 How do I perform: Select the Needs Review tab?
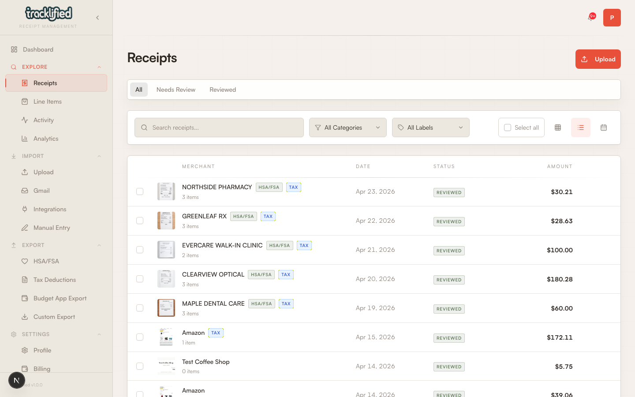coord(176,90)
